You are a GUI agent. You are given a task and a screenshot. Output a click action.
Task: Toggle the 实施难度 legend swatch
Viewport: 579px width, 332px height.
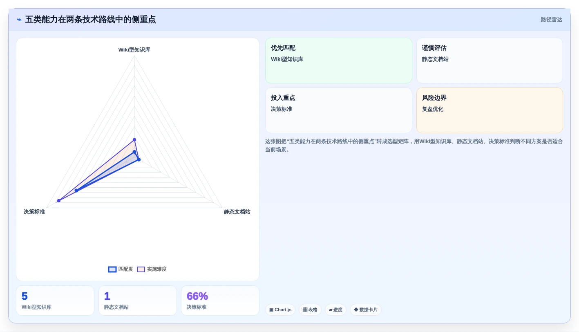(141, 269)
